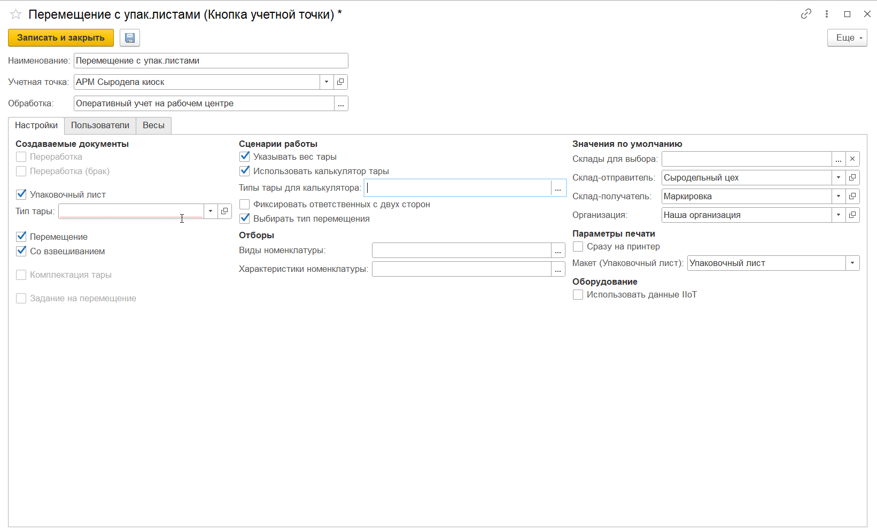Uncheck the Упаковочный лист checkbox

tap(21, 194)
